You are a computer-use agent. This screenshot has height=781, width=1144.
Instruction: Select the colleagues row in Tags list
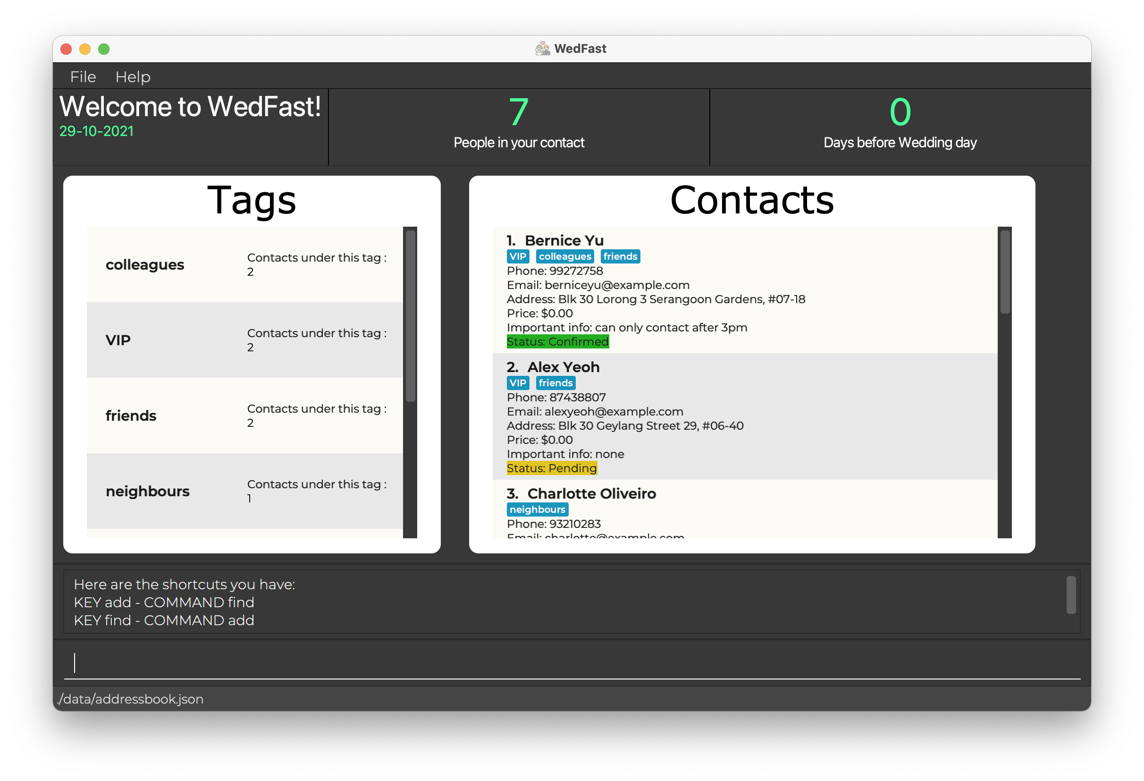[244, 264]
